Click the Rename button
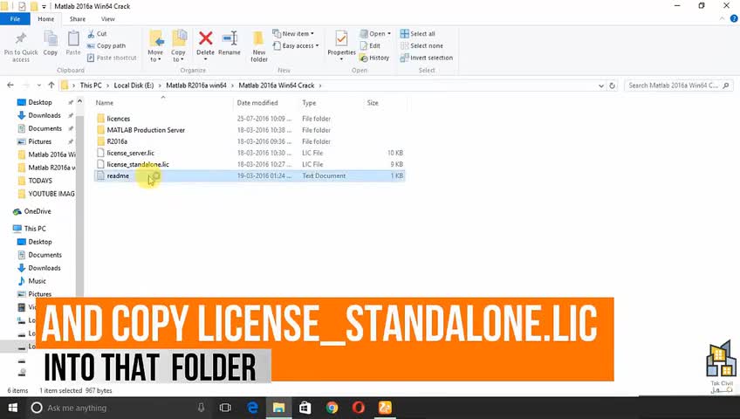Viewport: 740px width, 419px height. coord(230,44)
